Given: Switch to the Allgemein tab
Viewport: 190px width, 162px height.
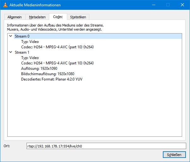Looking at the screenshot, I should [x=15, y=17].
